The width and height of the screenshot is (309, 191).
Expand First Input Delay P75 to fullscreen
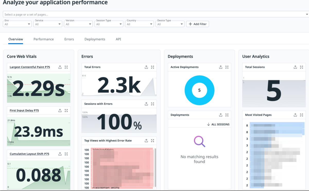coord(66,110)
